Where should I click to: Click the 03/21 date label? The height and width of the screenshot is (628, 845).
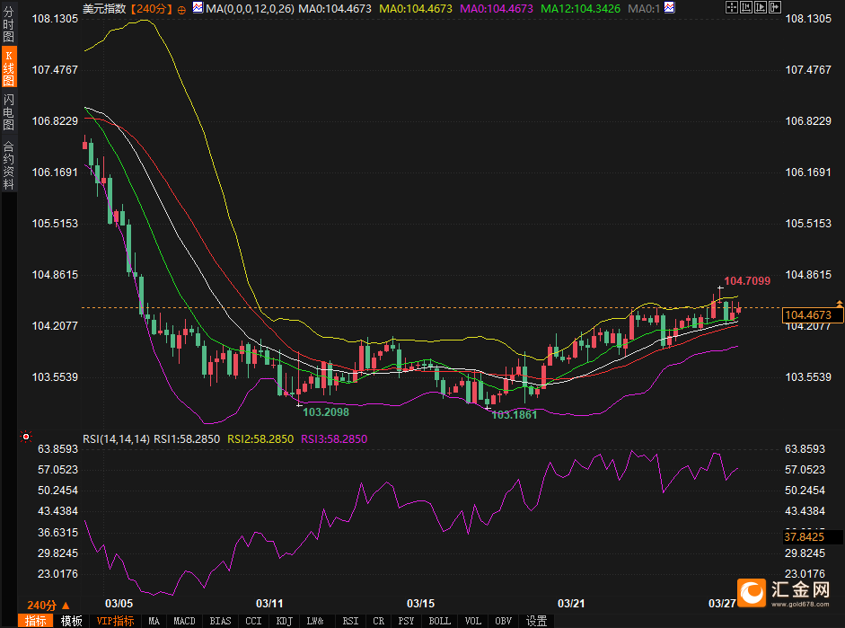click(x=571, y=603)
